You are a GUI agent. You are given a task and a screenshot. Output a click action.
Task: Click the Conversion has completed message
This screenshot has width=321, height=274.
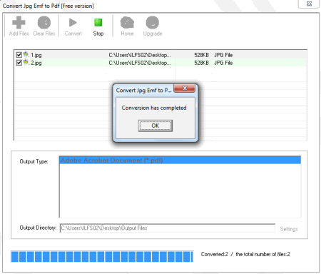tap(154, 108)
